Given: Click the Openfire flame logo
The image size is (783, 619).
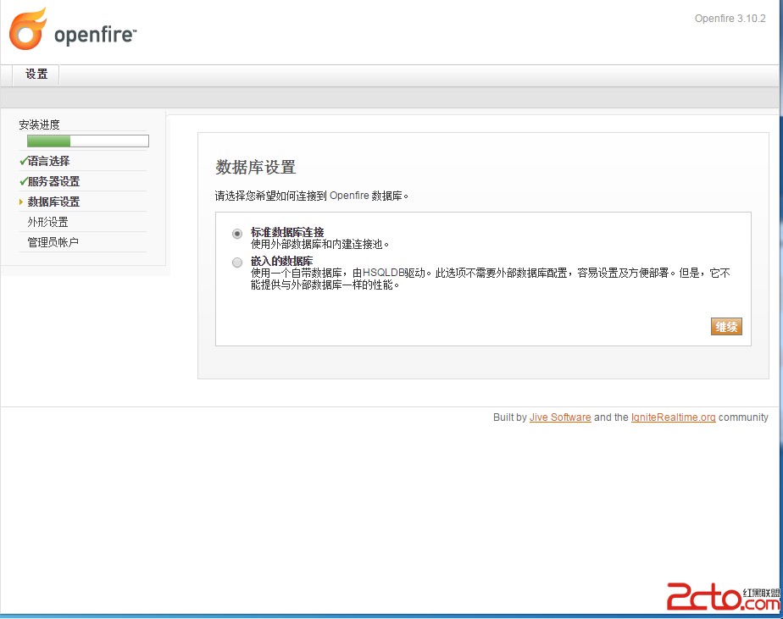Looking at the screenshot, I should 29,29.
